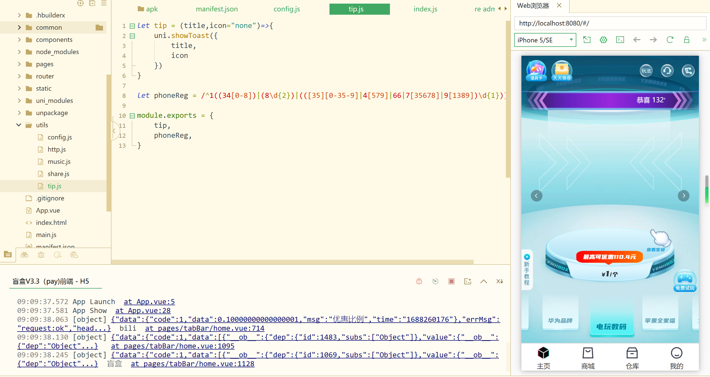This screenshot has width=710, height=377.
Task: Open the iPhone 5/SE device dropdown
Action: click(x=545, y=40)
